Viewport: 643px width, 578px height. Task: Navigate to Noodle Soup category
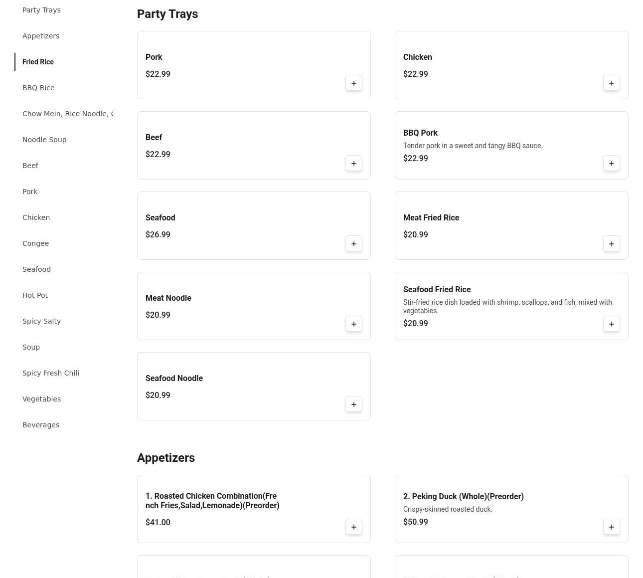tap(44, 140)
